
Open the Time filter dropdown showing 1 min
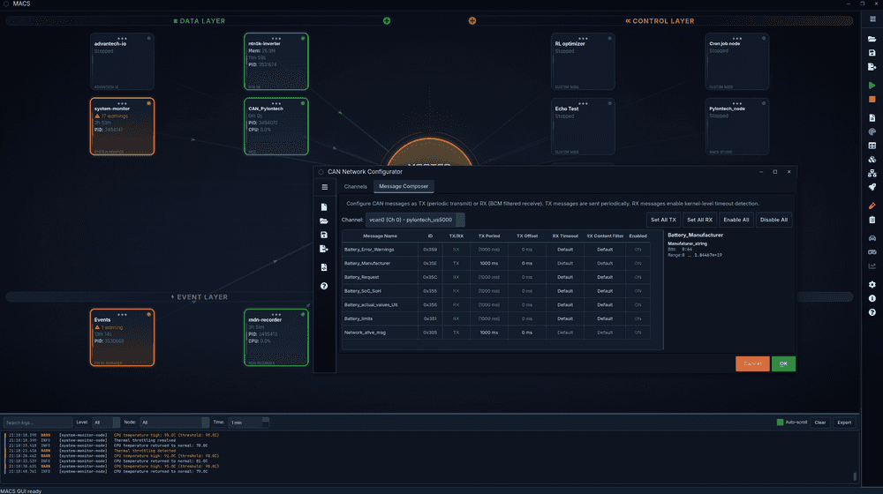click(249, 422)
